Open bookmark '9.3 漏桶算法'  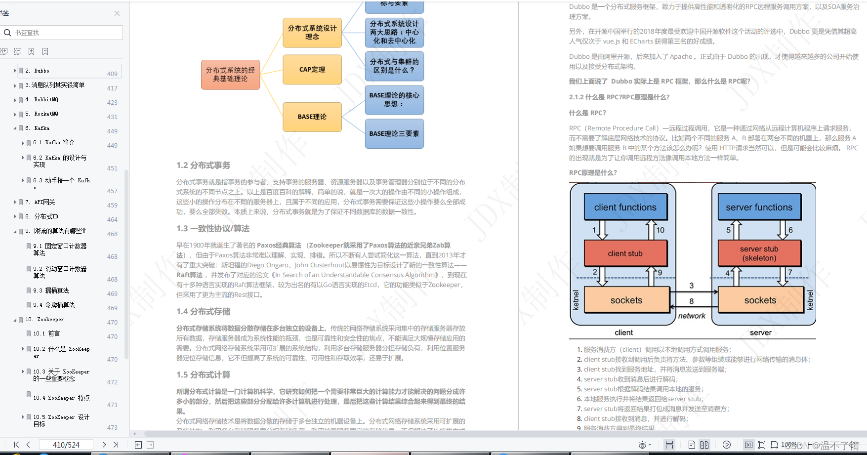51,290
